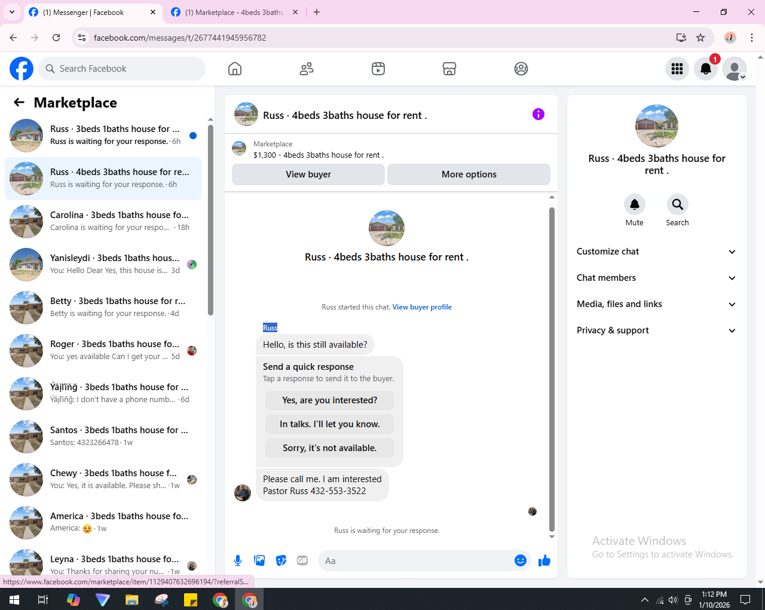The width and height of the screenshot is (765, 610).
Task: Open the Home feed icon
Action: (x=235, y=69)
